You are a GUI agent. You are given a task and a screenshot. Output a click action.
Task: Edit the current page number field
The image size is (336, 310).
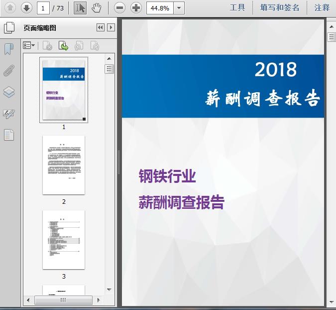[x=43, y=8]
